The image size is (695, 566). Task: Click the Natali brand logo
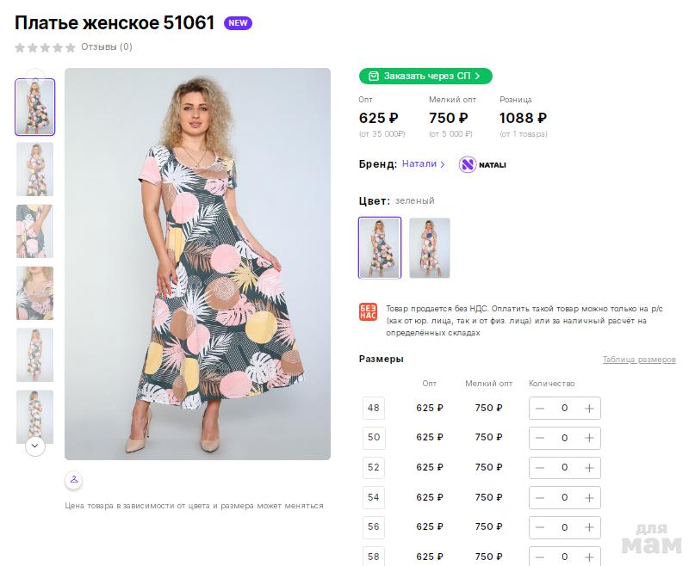pos(482,164)
